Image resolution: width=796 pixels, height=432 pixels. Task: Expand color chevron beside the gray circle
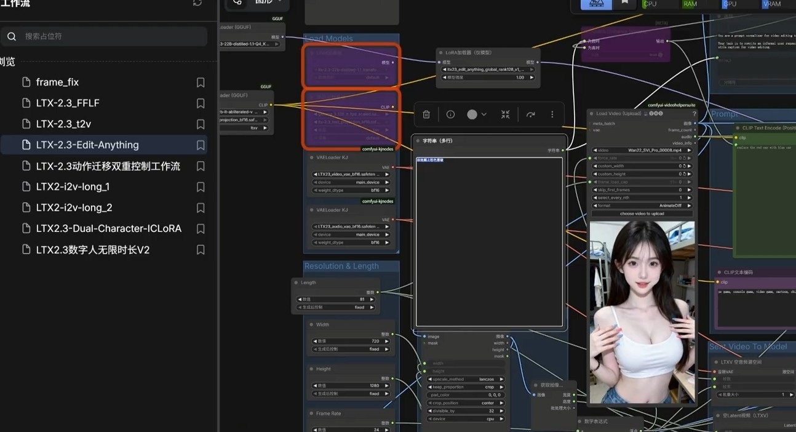[x=484, y=114]
